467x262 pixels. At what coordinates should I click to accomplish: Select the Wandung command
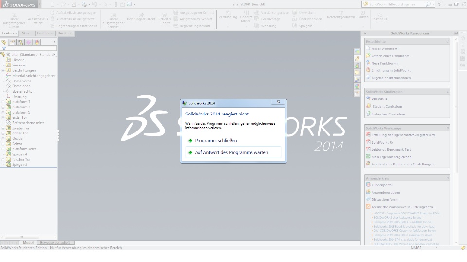coord(266,26)
